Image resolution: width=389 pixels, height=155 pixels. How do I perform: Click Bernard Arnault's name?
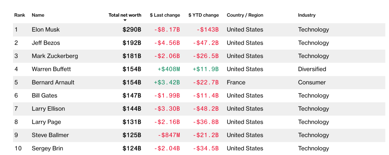(53, 82)
